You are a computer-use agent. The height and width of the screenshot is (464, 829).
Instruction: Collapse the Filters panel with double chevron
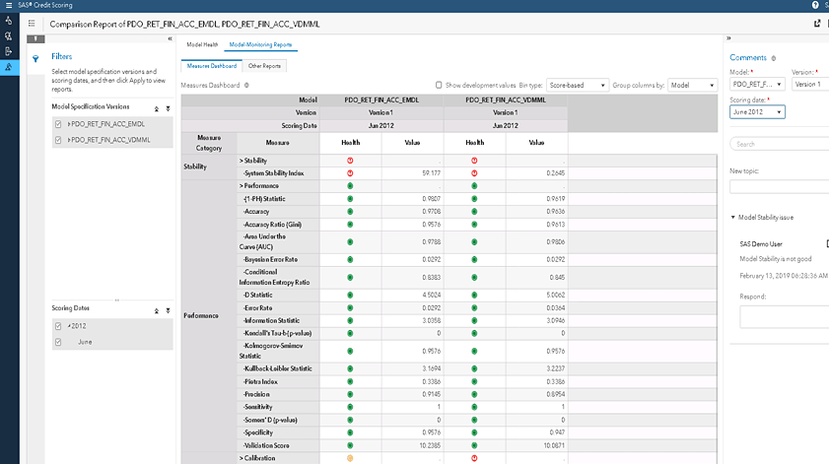(x=170, y=38)
